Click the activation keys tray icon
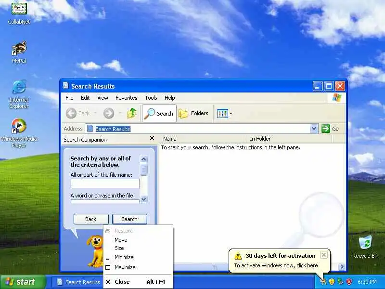The width and height of the screenshot is (385, 289). pos(323,281)
